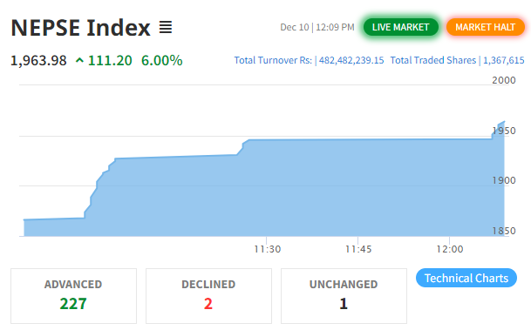Click the turnover value 482,482,239.15
Image resolution: width=531 pixels, height=330 pixels.
[x=351, y=60]
